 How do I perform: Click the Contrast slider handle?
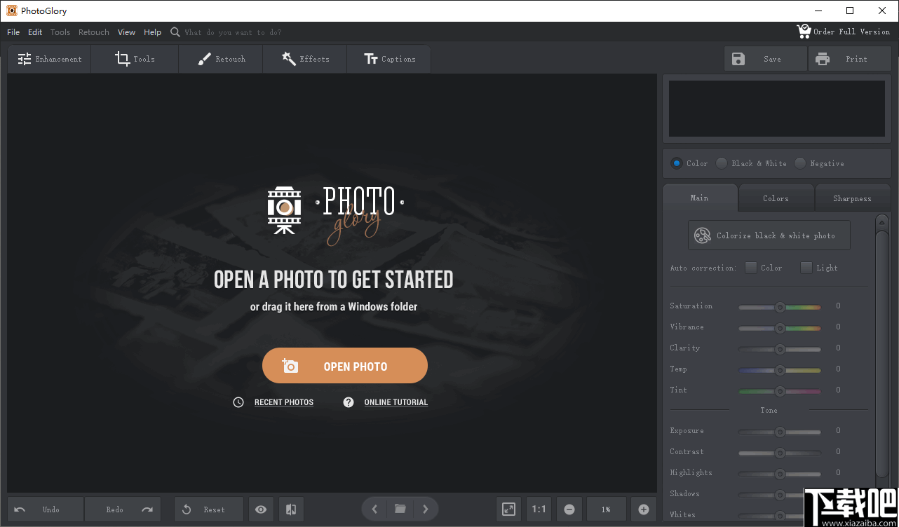(x=780, y=453)
